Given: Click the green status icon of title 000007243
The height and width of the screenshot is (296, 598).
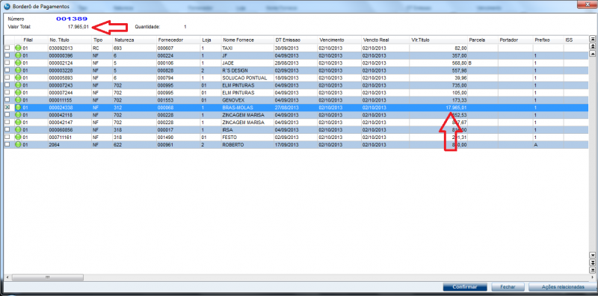Looking at the screenshot, I should pos(18,85).
